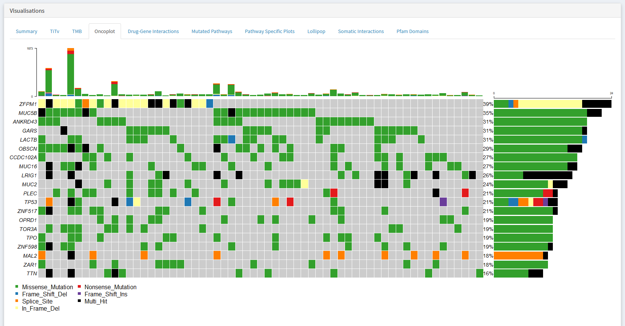Switch to Mutated Pathways tab
Image resolution: width=625 pixels, height=326 pixels.
tap(212, 32)
